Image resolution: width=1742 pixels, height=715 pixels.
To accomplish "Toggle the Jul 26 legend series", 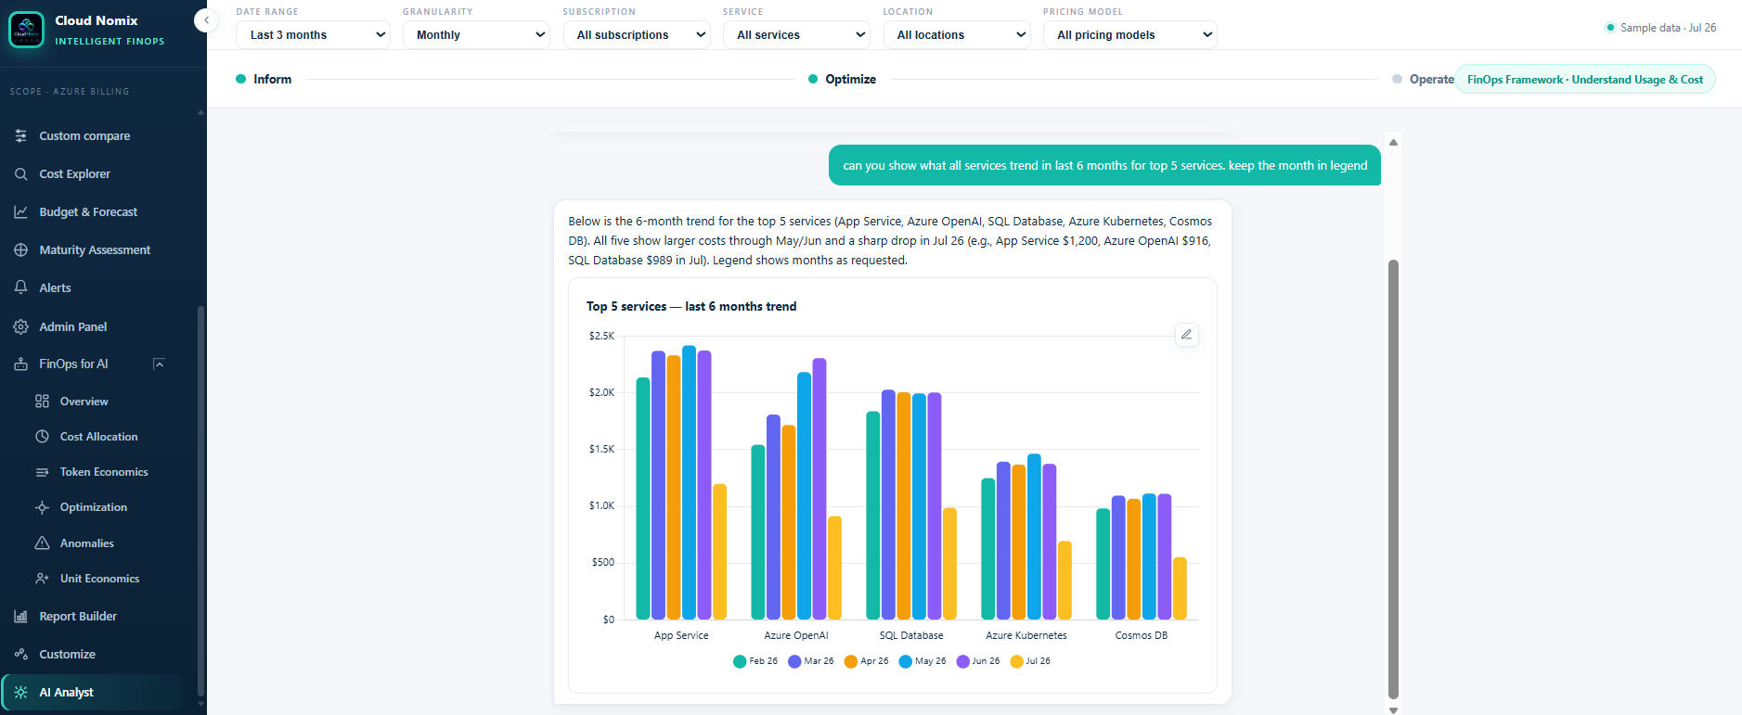I will click(x=1030, y=661).
